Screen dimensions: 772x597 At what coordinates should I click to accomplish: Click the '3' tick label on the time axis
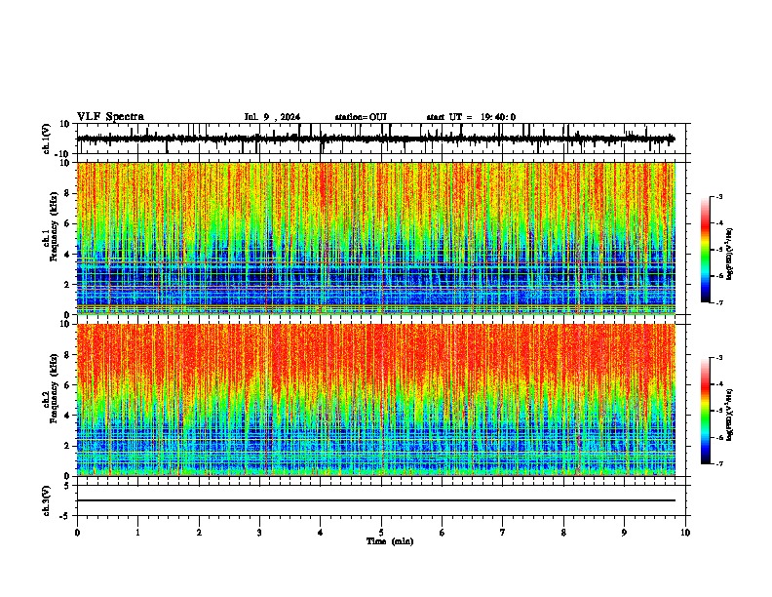[259, 533]
